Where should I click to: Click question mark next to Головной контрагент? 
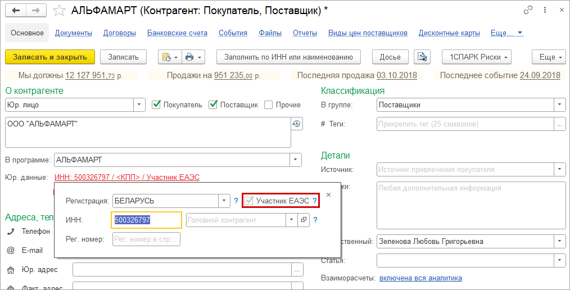(x=315, y=220)
